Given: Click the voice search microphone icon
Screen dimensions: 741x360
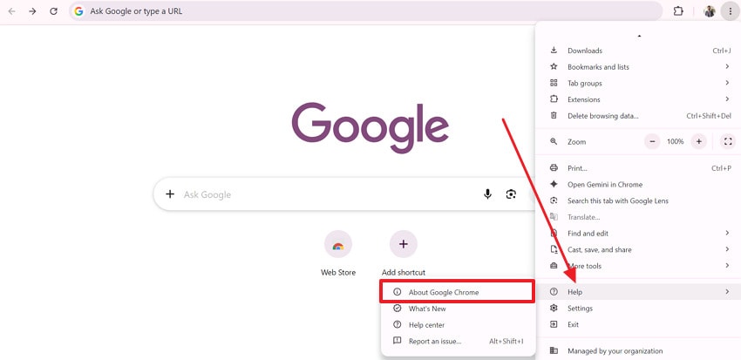Looking at the screenshot, I should [487, 194].
